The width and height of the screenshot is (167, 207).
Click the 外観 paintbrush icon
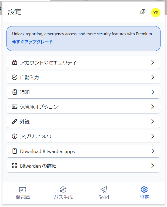click(15, 122)
